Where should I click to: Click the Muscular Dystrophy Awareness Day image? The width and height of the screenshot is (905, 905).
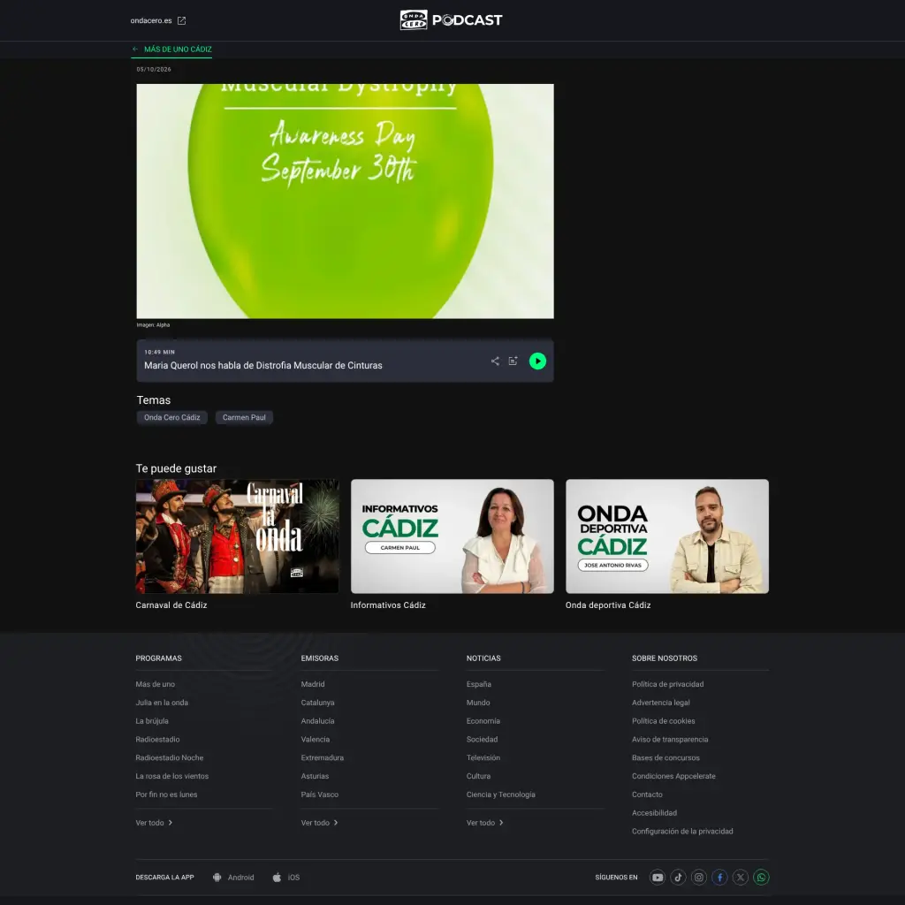tap(346, 202)
